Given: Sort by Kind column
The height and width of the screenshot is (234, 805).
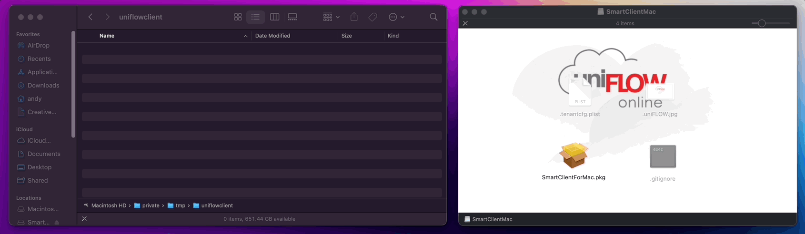Looking at the screenshot, I should point(393,36).
